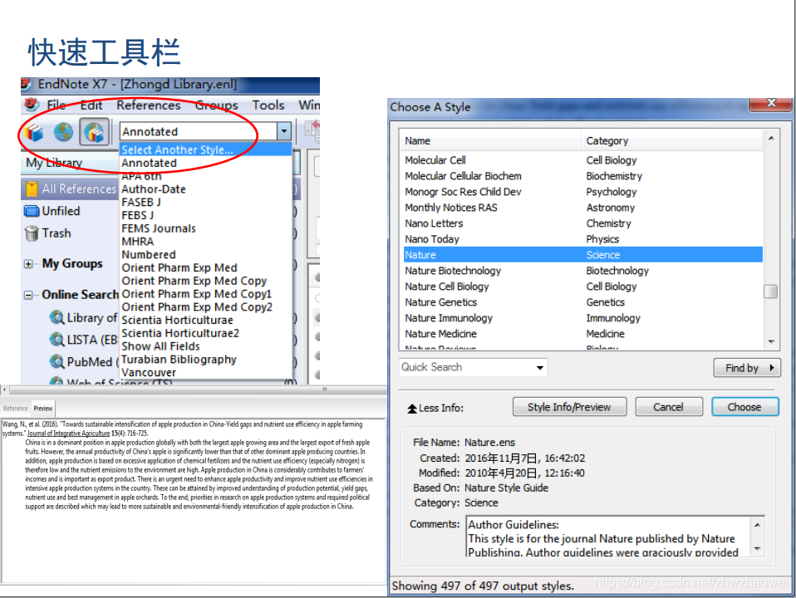The height and width of the screenshot is (598, 796).
Task: Select FASEB J style
Action: (x=205, y=202)
